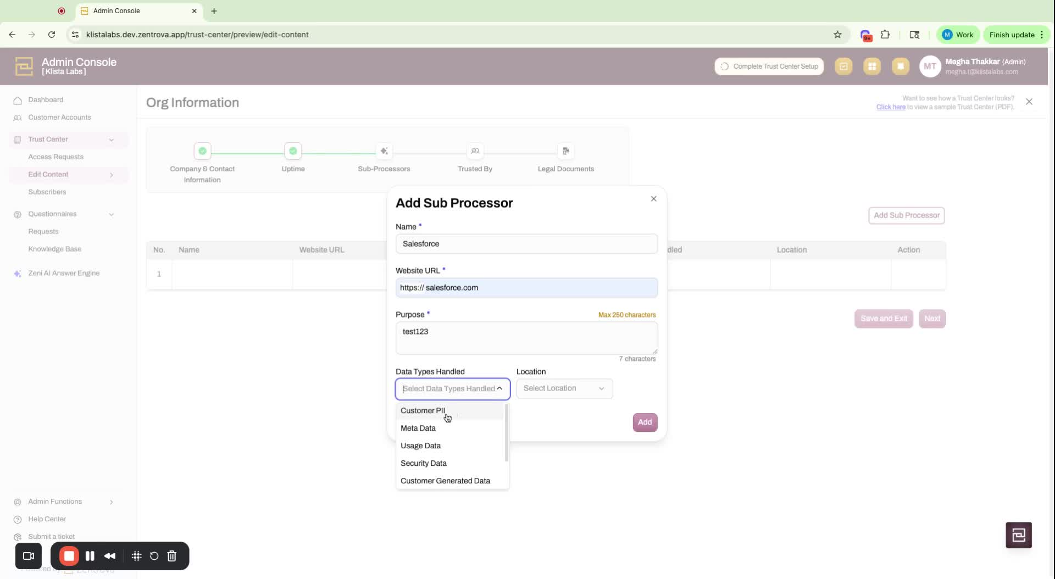Viewport: 1055px width, 579px height.
Task: Open a new browser tab
Action: [x=214, y=11]
